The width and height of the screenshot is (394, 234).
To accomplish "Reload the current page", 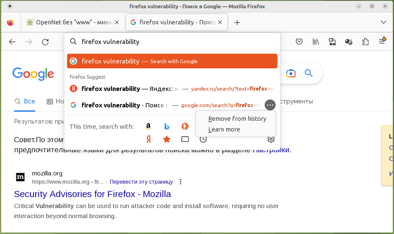I will [45, 42].
